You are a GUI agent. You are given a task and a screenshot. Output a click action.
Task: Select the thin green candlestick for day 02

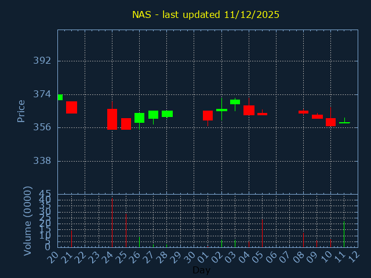221,110
